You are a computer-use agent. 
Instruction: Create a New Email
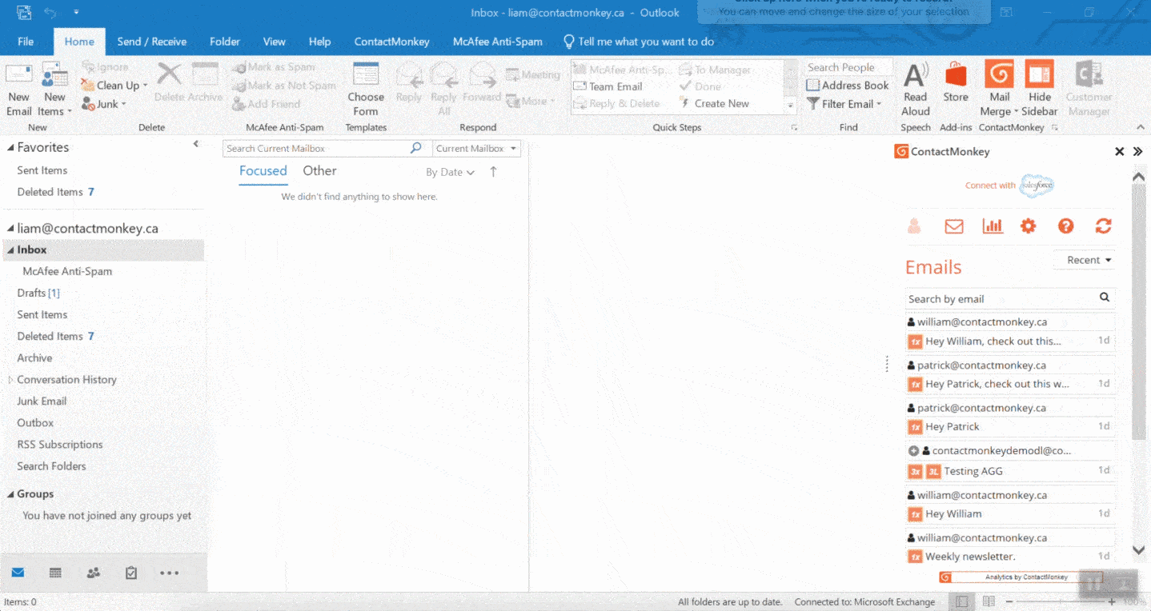pos(19,90)
